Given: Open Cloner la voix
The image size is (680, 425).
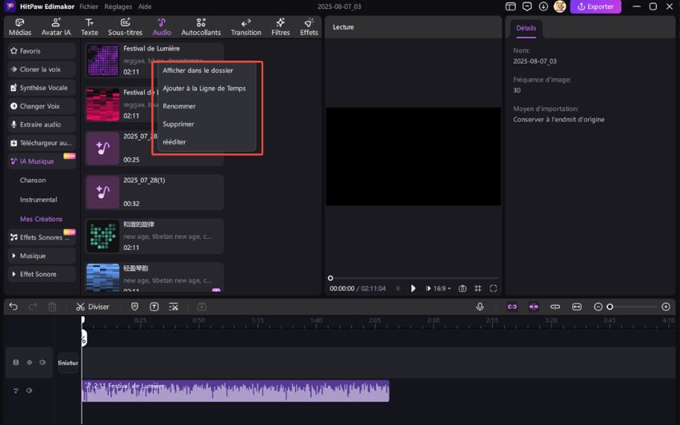Looking at the screenshot, I should coord(41,70).
